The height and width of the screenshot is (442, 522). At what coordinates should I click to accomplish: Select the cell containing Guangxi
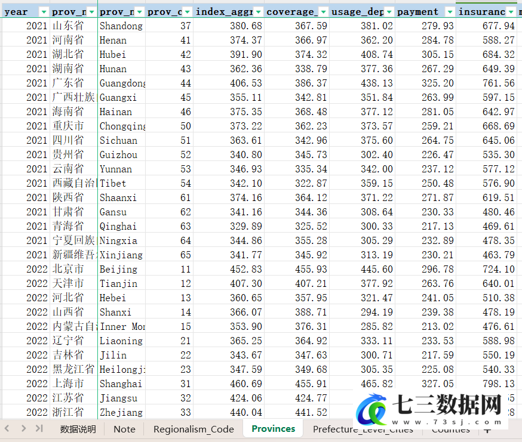[x=121, y=97]
